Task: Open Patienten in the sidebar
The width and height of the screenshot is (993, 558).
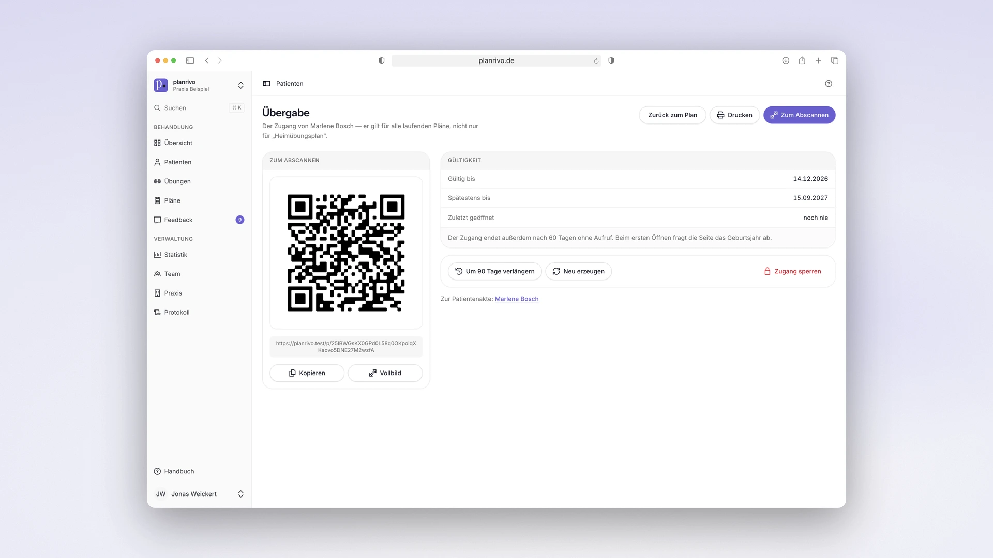Action: 199,162
